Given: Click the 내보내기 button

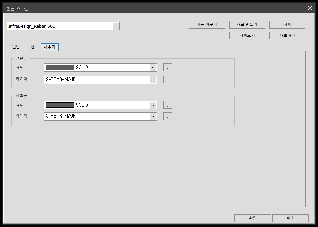Looking at the screenshot, I should pyautogui.click(x=287, y=36).
